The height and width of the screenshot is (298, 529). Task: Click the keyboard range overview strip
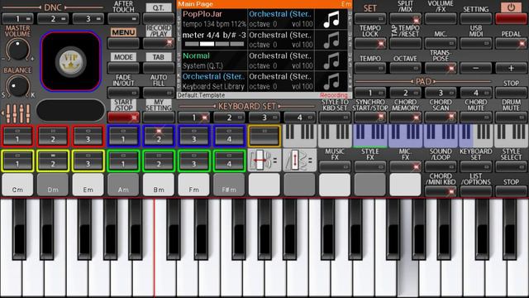(x=405, y=136)
